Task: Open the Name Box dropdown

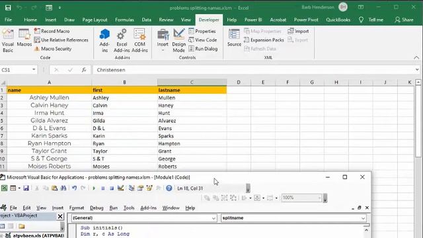Action: [x=34, y=69]
